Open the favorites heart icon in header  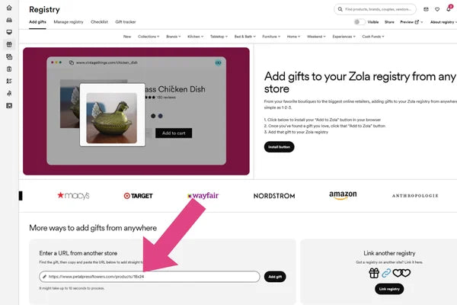pyautogui.click(x=437, y=9)
